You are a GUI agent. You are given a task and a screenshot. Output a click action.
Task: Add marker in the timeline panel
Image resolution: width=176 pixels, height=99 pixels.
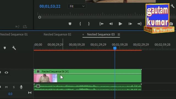[x=5, y=48]
